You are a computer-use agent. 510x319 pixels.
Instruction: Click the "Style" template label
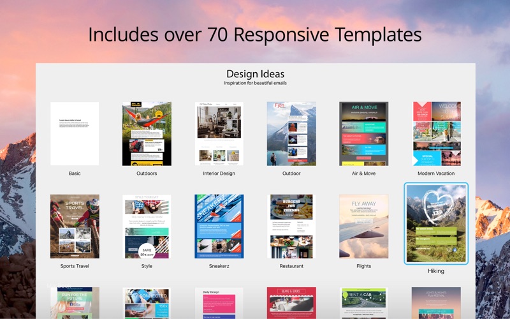tap(147, 266)
